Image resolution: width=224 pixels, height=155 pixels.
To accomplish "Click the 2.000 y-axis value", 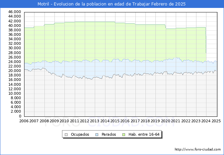I will pyautogui.click(x=16, y=112).
